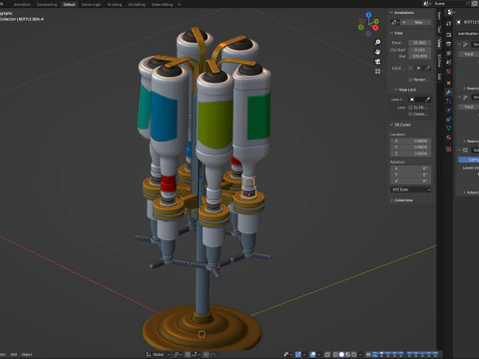Image resolution: width=479 pixels, height=359 pixels.
Task: Open the View Layer properties tab icon
Action: pos(449,53)
